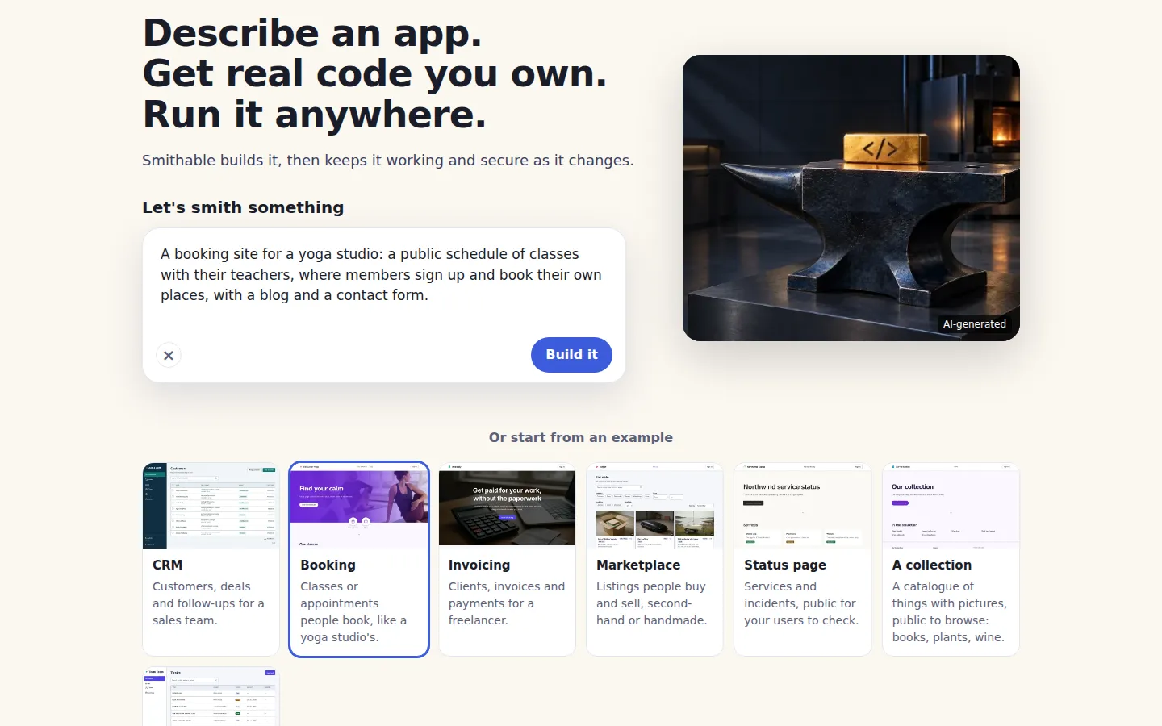
Task: Select the Booking example preview thumbnail
Action: [359, 506]
